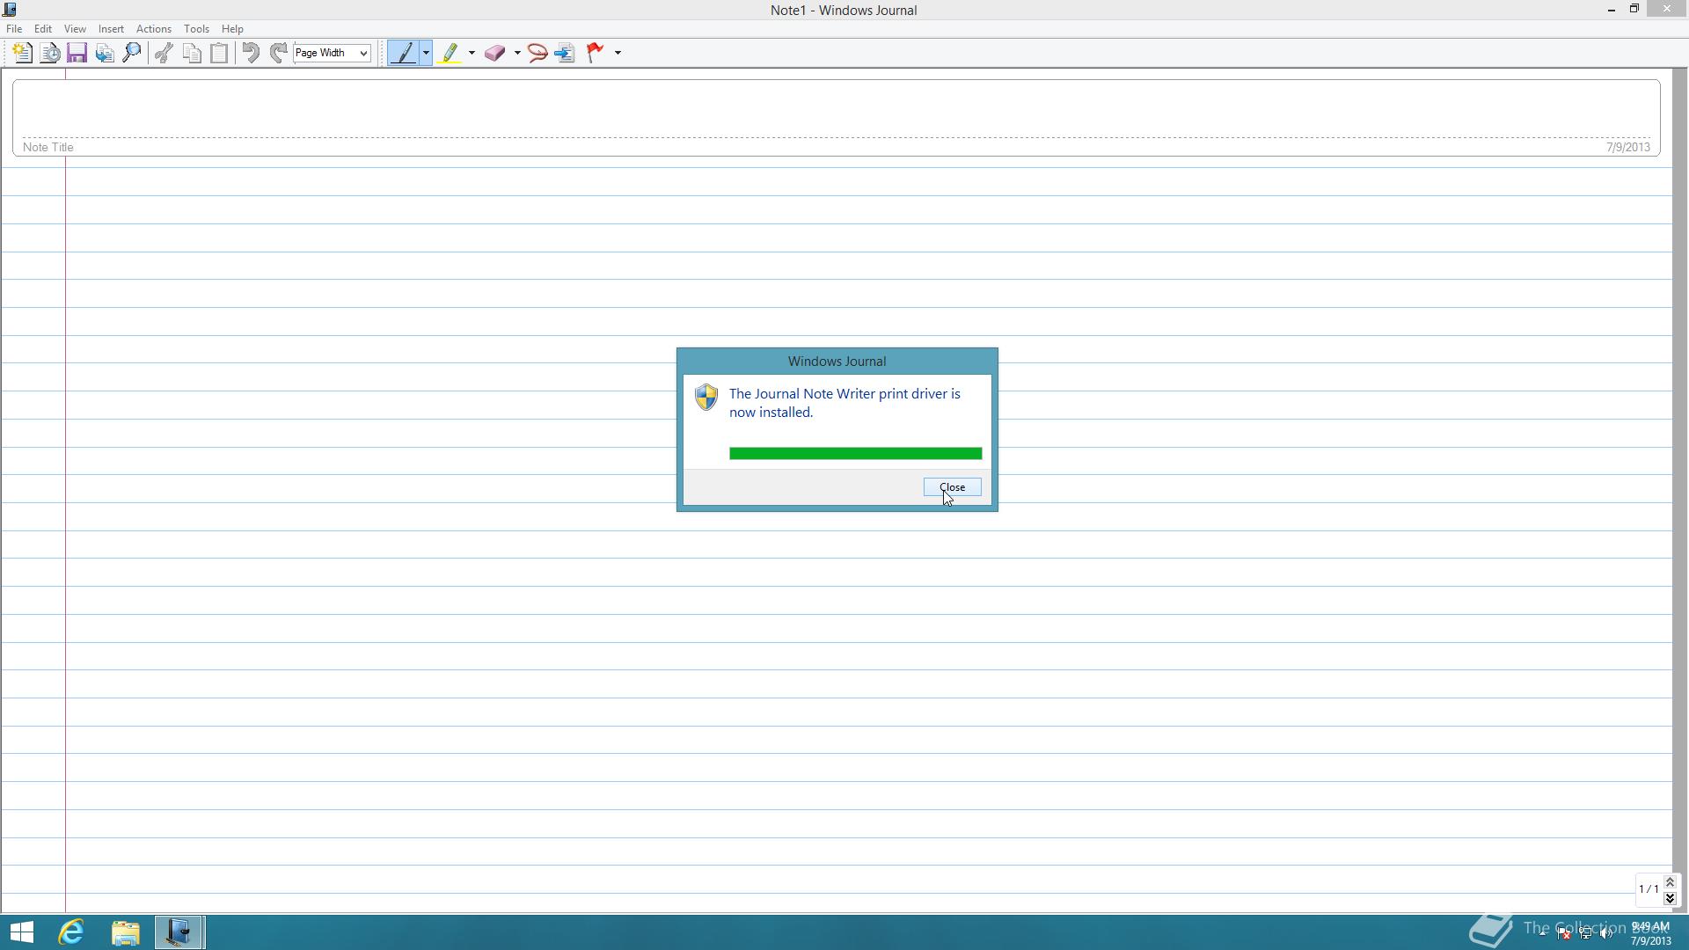Open Find with the magnifying glass icon
The image size is (1689, 950).
click(132, 53)
